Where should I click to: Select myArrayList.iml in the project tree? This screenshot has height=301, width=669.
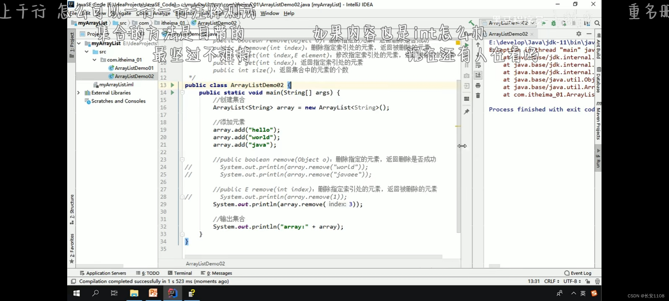click(x=116, y=84)
